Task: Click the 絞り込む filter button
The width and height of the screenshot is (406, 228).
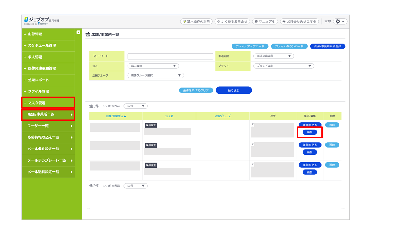Action: tap(233, 91)
